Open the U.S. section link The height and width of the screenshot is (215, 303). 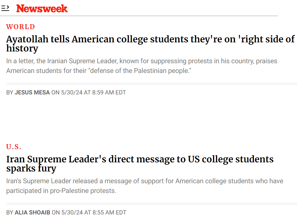click(x=14, y=147)
